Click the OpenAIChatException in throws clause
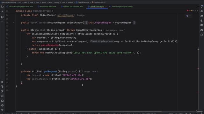Screen dimensions: 204x114 coord(89,30)
